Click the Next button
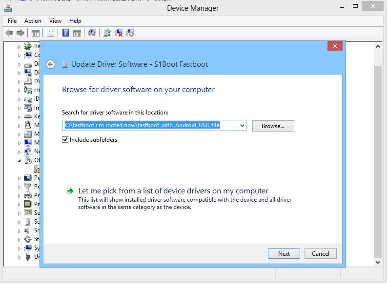 (x=284, y=253)
